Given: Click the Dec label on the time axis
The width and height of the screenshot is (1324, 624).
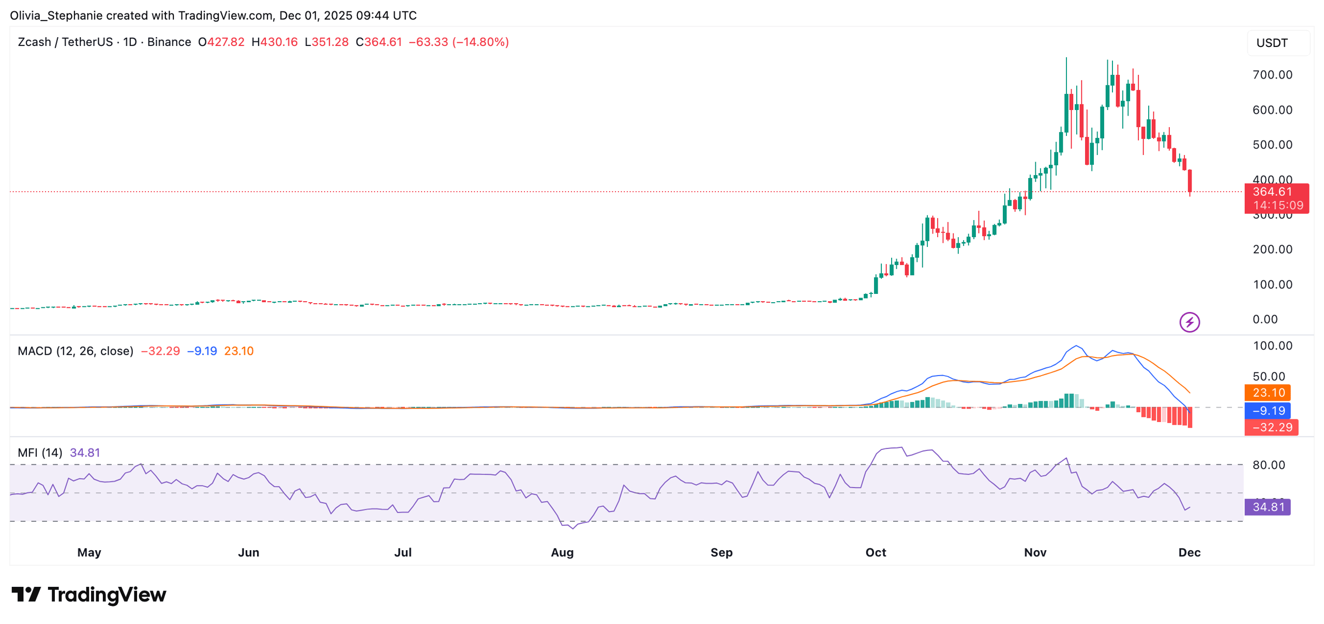Looking at the screenshot, I should pos(1190,552).
